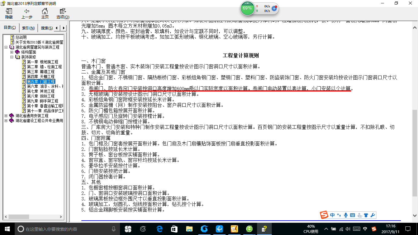Screen dimensions: 418x235
Task: Open the HTML Help app taskbar icon
Action: 264,229
